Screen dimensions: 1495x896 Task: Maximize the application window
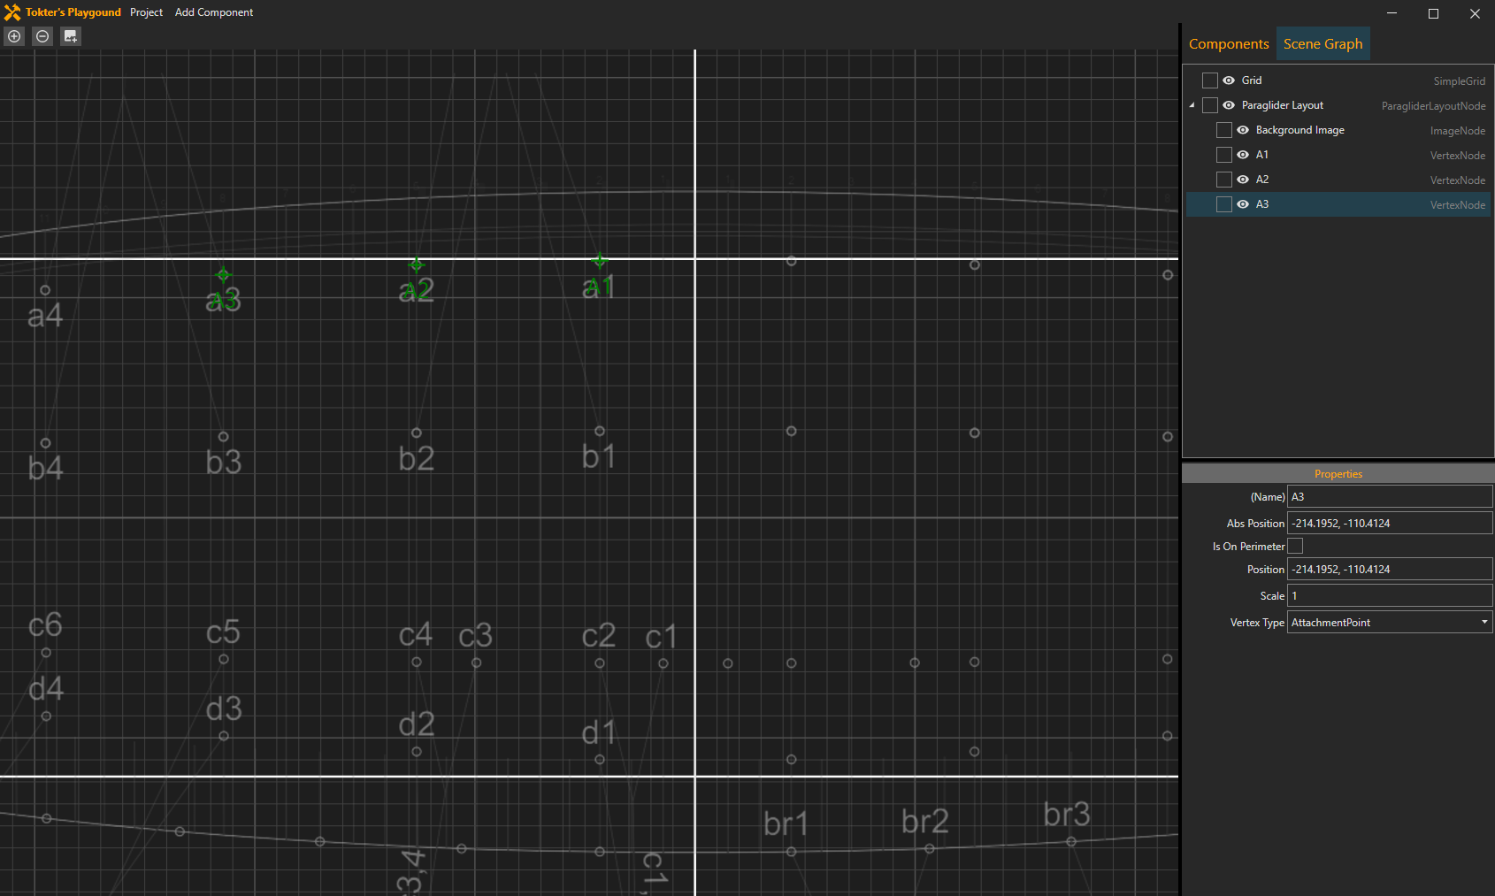1433,13
